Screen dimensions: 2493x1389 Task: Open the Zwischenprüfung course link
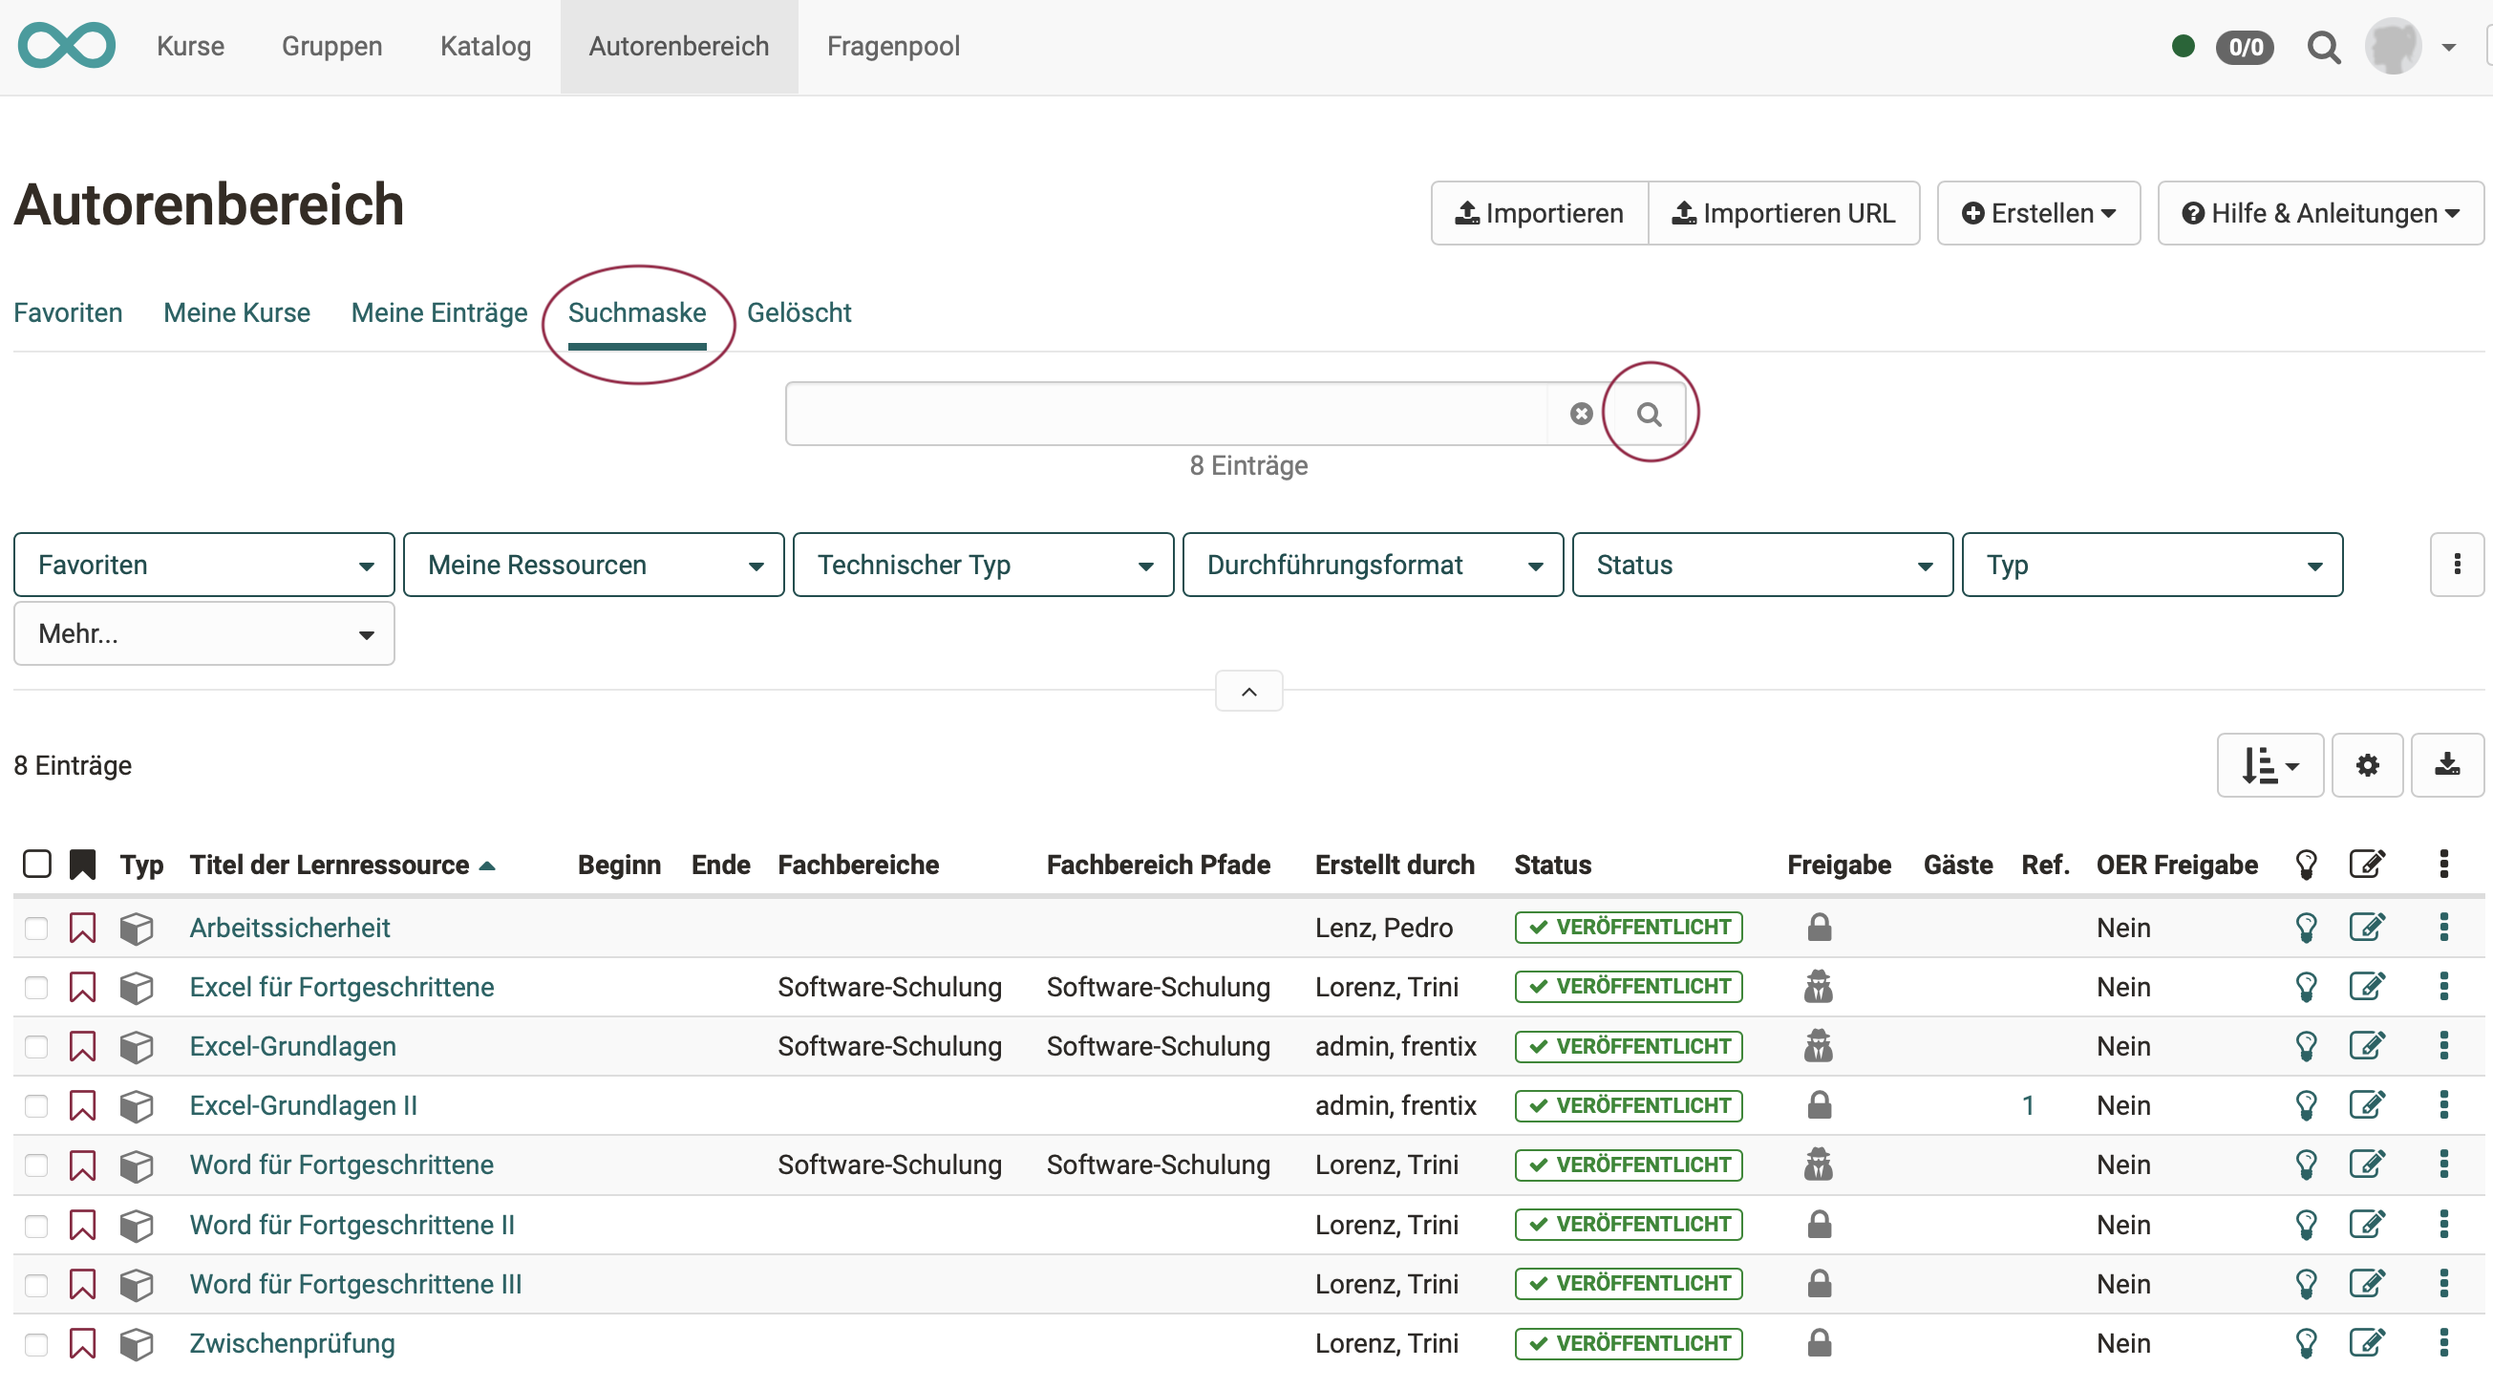pos(292,1343)
